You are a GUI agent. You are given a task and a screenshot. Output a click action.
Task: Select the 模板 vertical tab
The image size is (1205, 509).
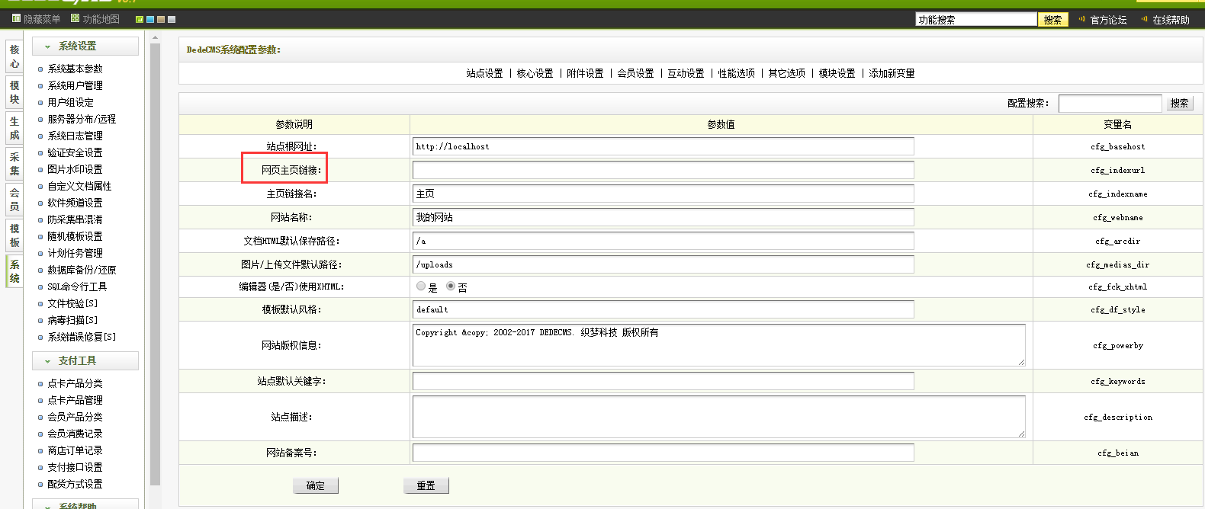click(14, 235)
